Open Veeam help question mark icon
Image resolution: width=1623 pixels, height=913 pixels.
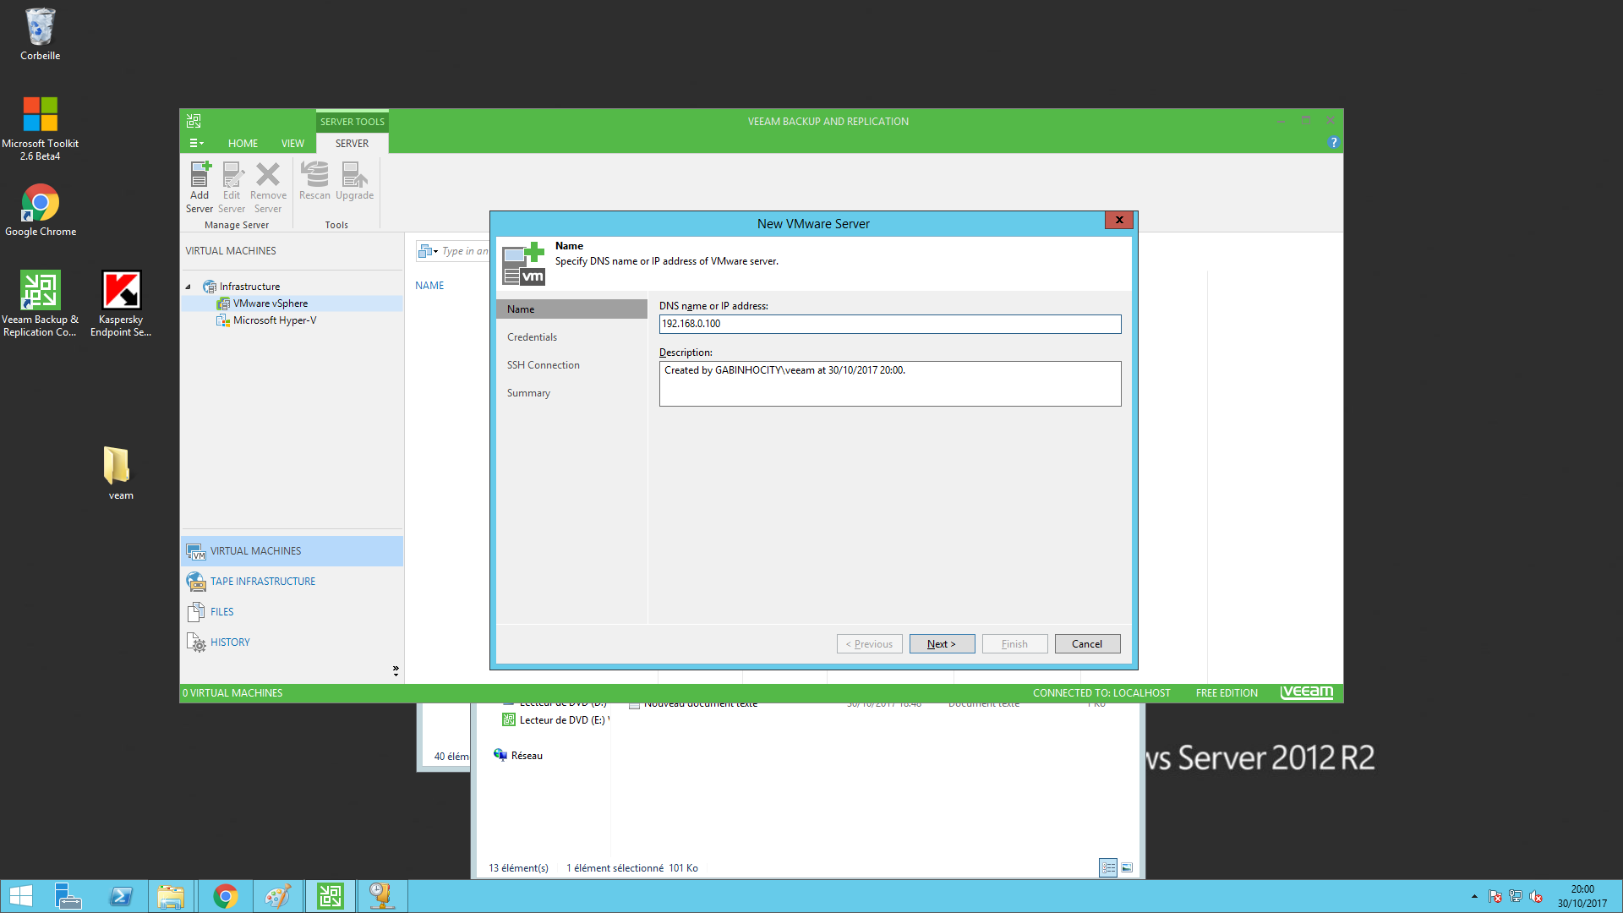[1333, 142]
